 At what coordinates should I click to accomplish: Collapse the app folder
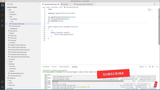10,10
